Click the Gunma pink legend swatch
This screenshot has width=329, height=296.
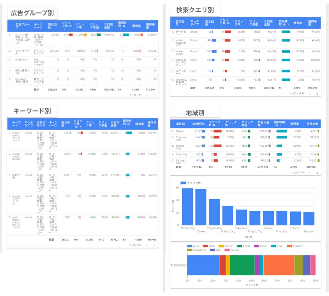click(x=227, y=250)
